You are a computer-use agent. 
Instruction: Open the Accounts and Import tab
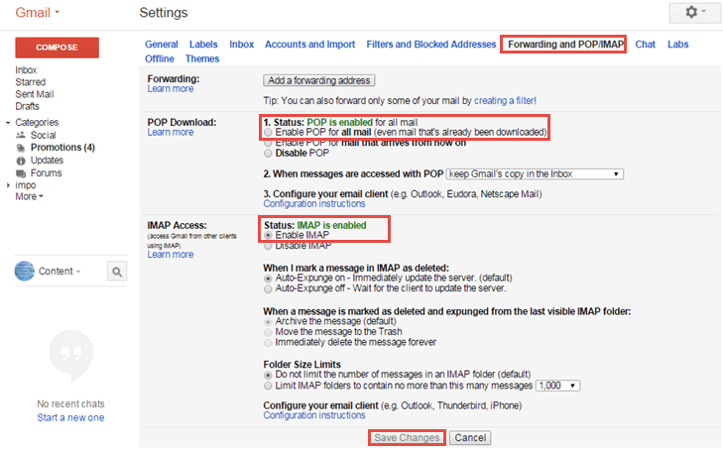[309, 45]
